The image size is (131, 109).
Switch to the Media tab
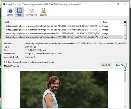pos(20,12)
